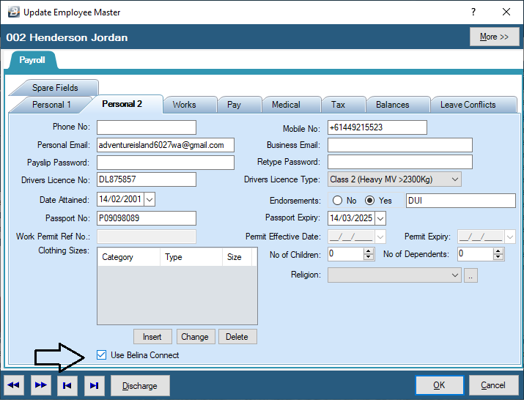The width and height of the screenshot is (524, 405).
Task: Click the Endorsements DUI text field
Action: click(461, 201)
